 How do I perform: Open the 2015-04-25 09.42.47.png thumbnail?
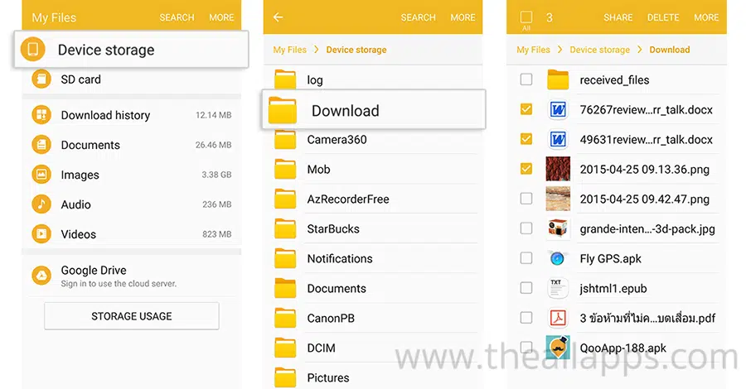[x=558, y=199]
